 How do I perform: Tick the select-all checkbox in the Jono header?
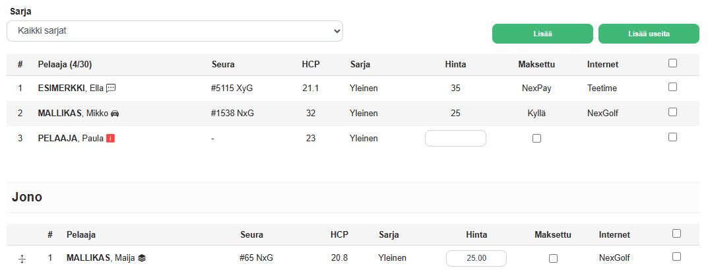pos(676,233)
